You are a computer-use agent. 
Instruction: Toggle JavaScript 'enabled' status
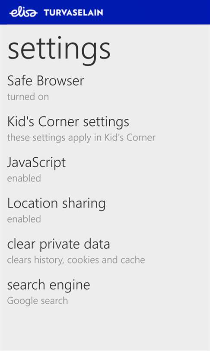24,179
